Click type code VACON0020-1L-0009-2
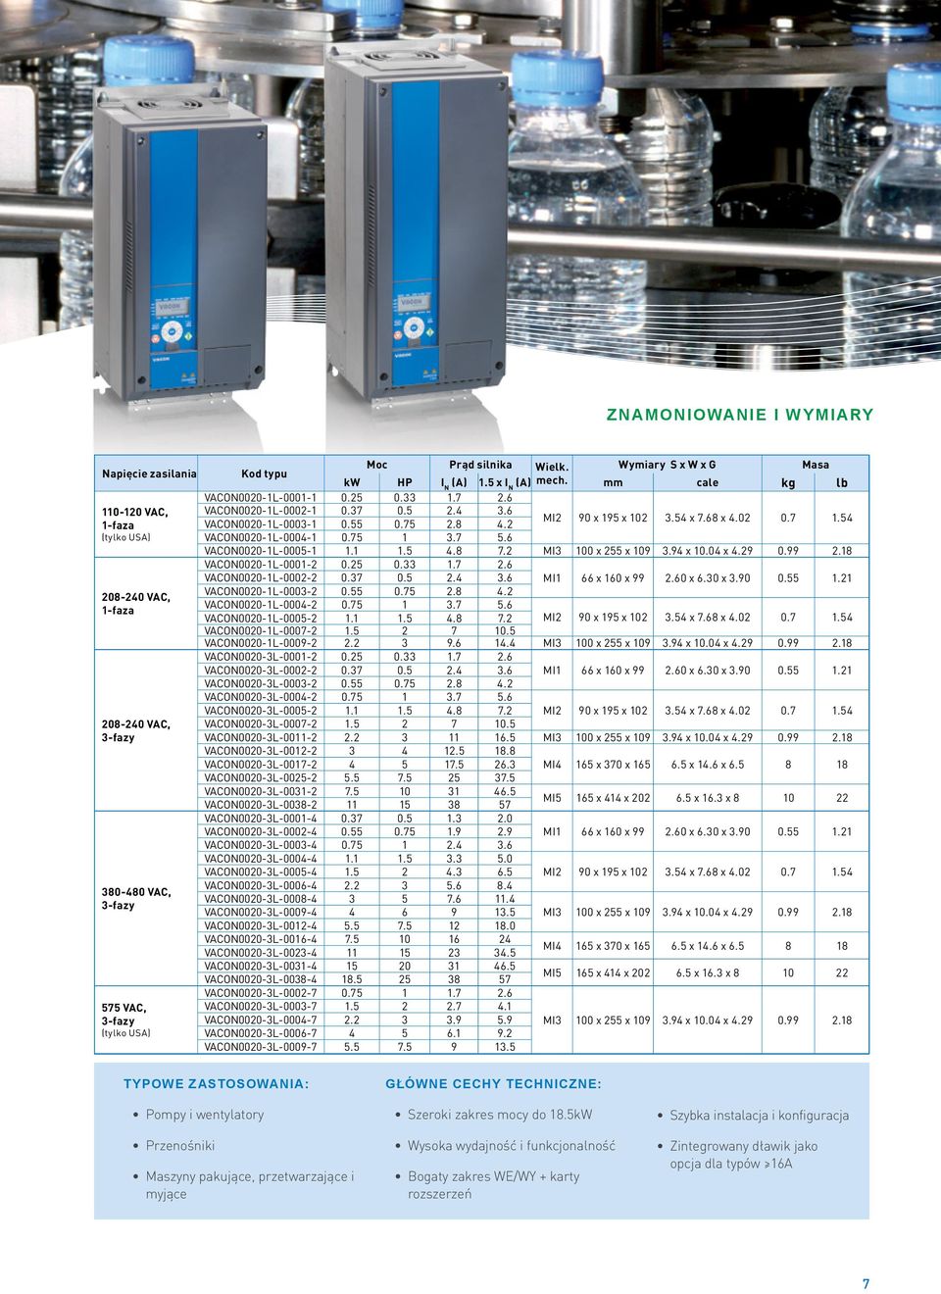941x1294 pixels. point(261,644)
